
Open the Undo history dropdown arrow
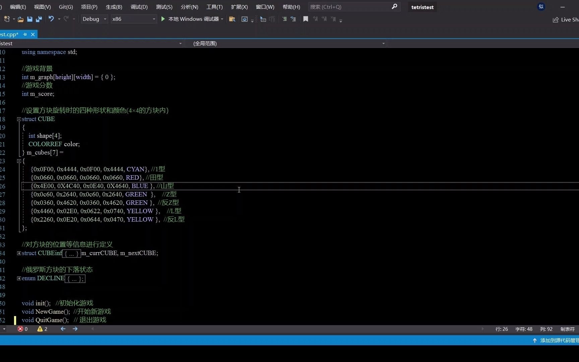59,19
